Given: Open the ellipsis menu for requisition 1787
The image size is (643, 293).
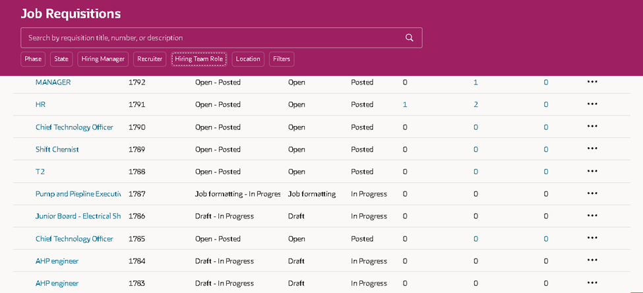Looking at the screenshot, I should point(592,194).
